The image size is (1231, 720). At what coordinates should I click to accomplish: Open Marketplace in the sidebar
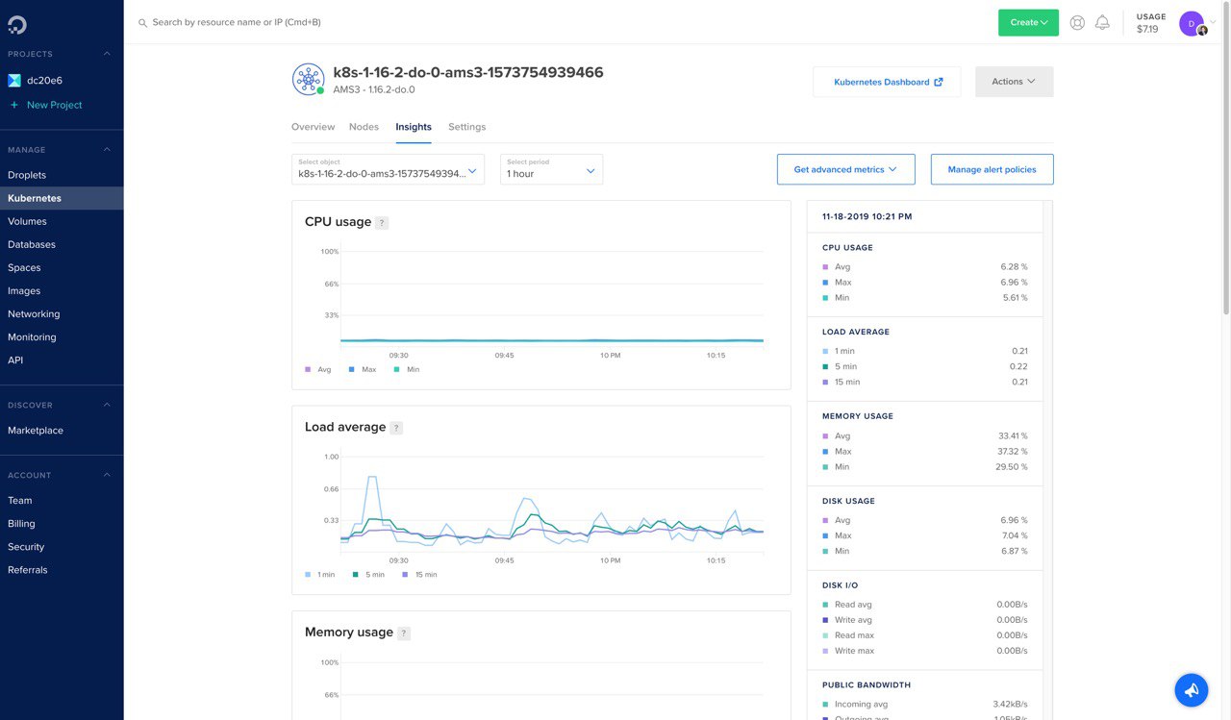click(62, 430)
